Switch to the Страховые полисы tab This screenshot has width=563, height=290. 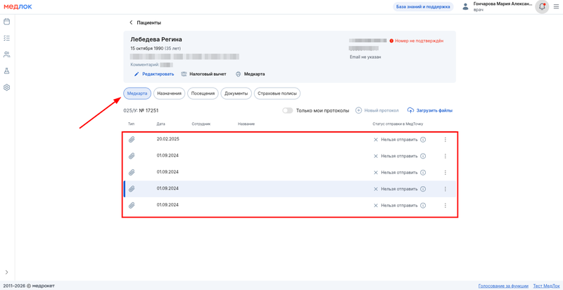point(277,93)
